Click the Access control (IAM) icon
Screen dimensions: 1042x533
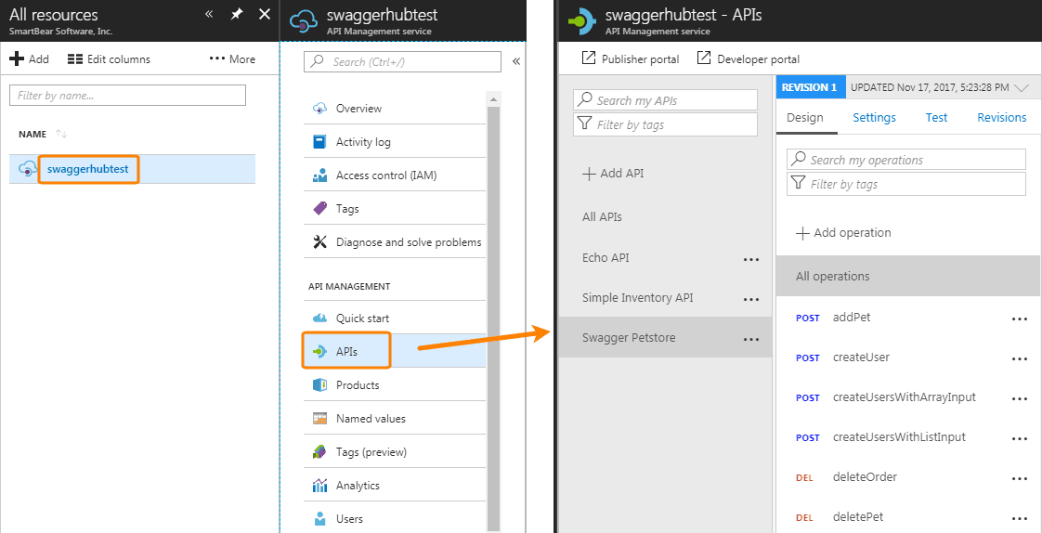pyautogui.click(x=319, y=175)
